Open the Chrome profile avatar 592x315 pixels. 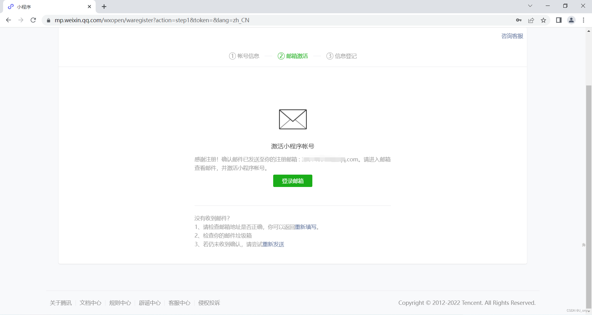pos(571,20)
